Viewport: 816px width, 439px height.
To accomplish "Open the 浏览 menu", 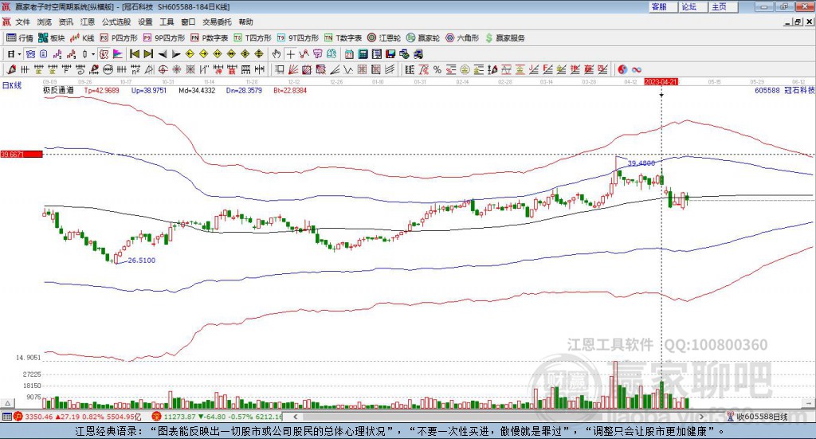I will click(45, 22).
